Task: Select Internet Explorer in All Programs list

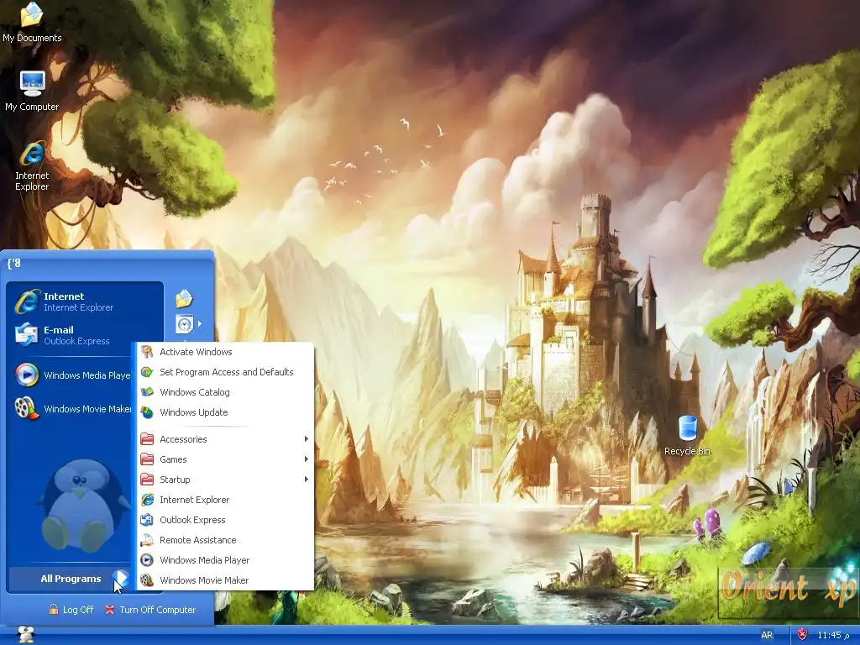Action: 225,500
